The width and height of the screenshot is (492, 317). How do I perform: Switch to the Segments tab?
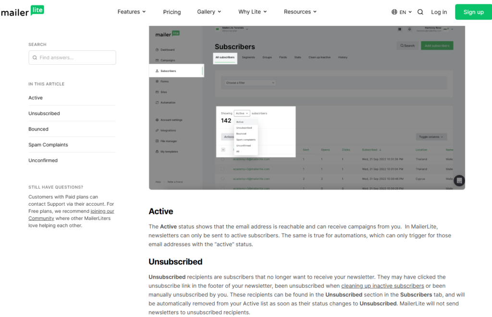tap(248, 58)
